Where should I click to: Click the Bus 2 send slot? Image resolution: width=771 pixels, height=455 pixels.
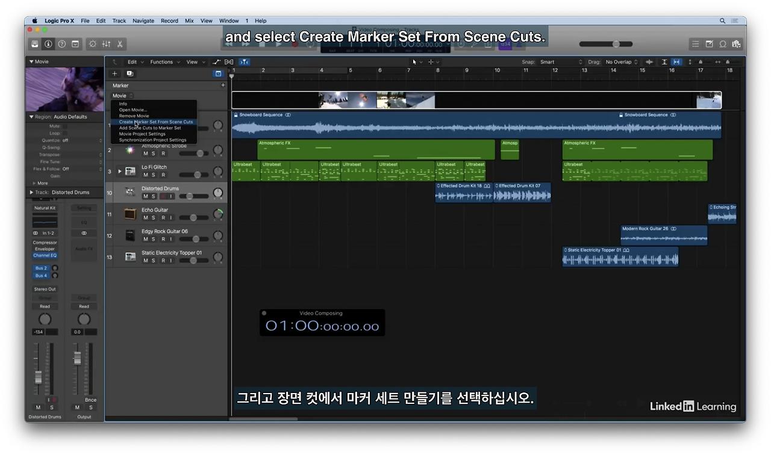(x=41, y=268)
